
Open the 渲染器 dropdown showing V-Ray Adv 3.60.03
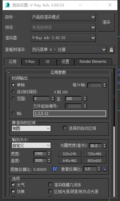(63, 38)
